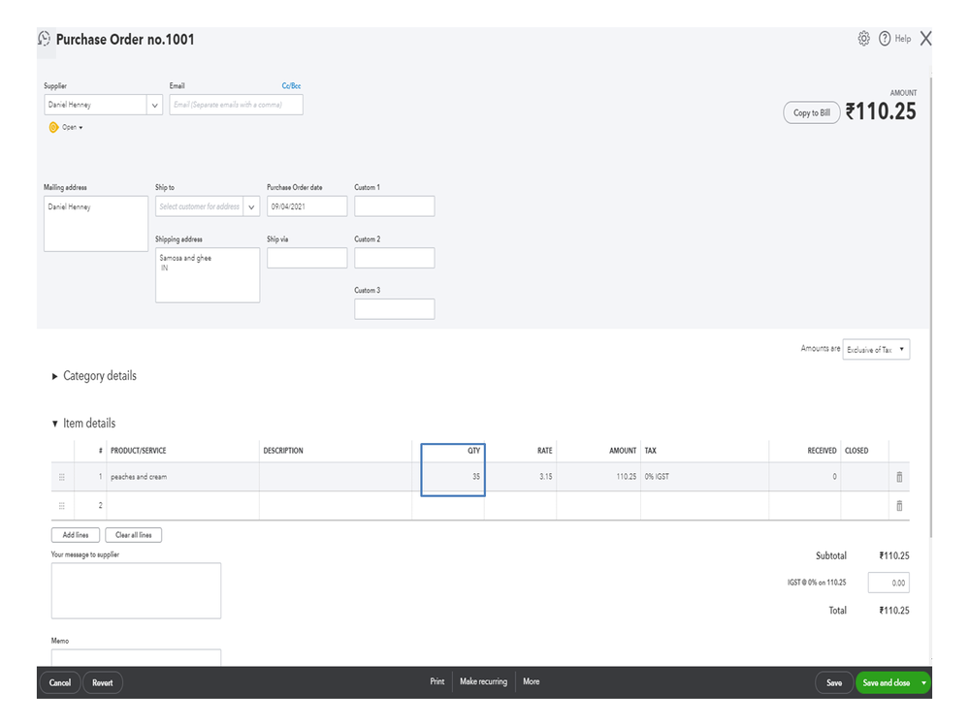This screenshot has height=726, width=969.
Task: Open the Supplier dropdown arrow
Action: (155, 105)
